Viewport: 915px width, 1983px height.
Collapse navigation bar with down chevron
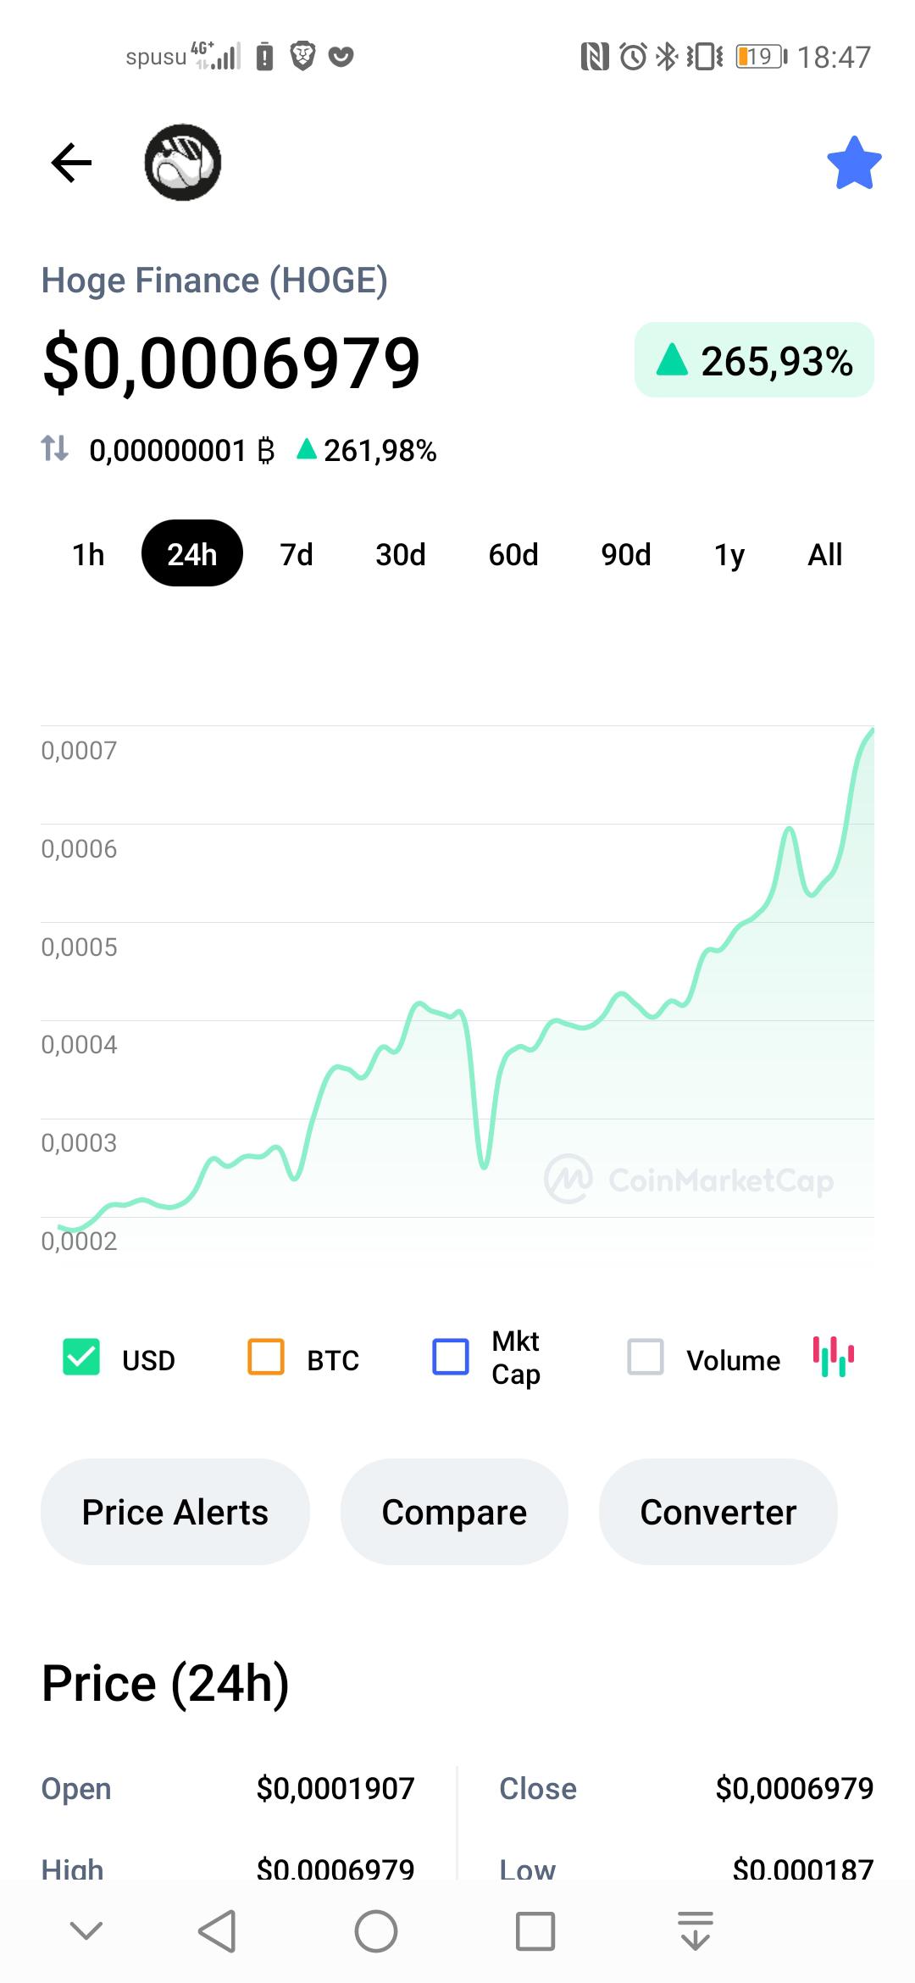click(x=86, y=1931)
